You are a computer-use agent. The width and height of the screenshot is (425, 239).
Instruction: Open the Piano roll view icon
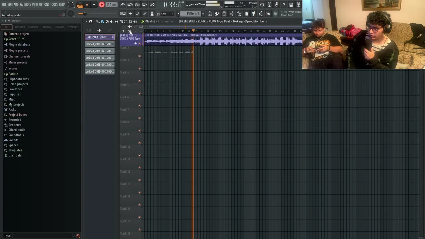(217, 14)
